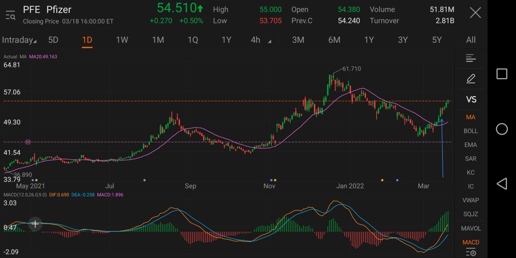Tap the pencil drawing tool icon
The width and height of the screenshot is (516, 258).
(x=471, y=79)
